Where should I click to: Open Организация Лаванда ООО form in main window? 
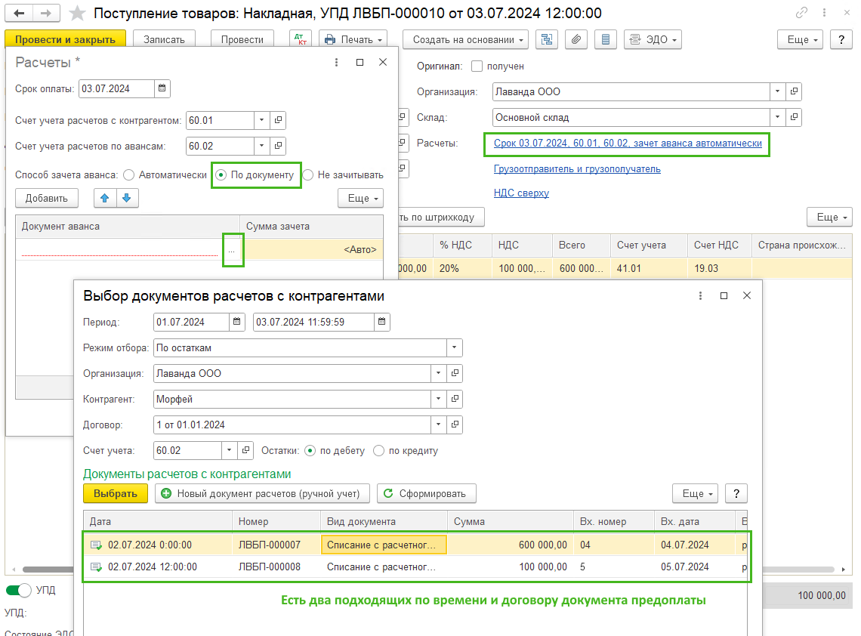tap(794, 91)
